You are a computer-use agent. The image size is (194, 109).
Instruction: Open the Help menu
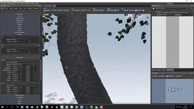pos(37,4)
